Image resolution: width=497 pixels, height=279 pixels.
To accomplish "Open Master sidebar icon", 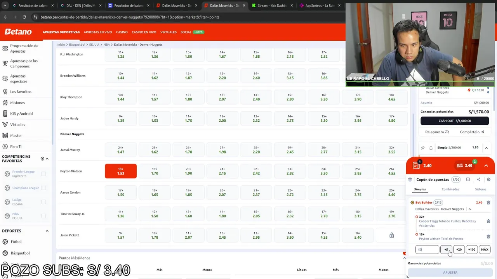I will point(5,136).
